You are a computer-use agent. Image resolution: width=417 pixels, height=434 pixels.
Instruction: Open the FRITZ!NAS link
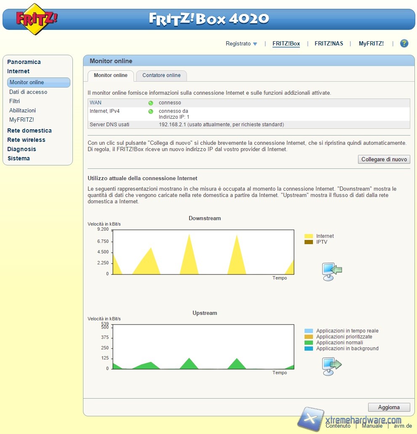pyautogui.click(x=329, y=44)
